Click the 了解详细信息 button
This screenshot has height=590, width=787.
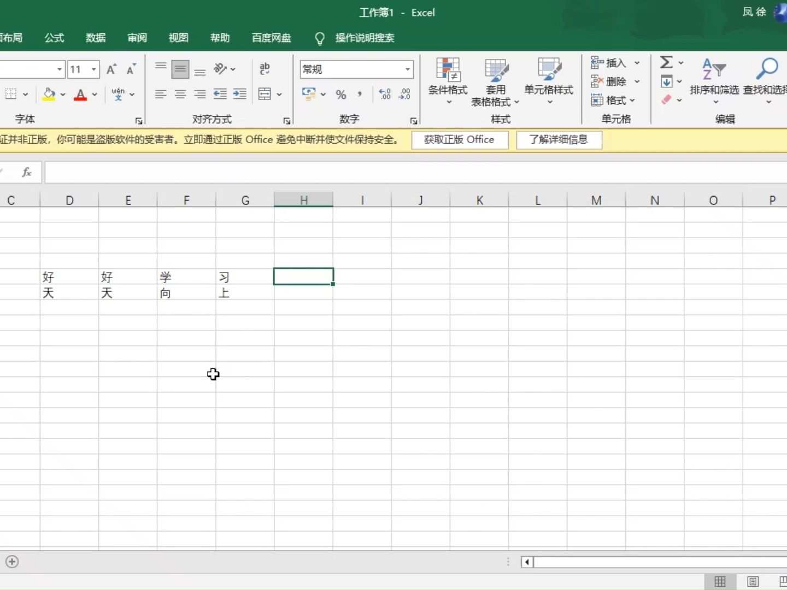click(559, 140)
